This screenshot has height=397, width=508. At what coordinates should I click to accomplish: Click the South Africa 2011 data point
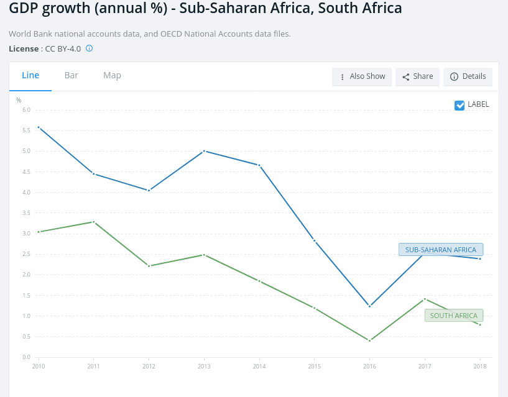tap(93, 222)
